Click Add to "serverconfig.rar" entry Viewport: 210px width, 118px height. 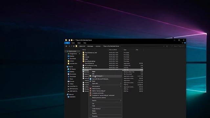click(x=106, y=91)
